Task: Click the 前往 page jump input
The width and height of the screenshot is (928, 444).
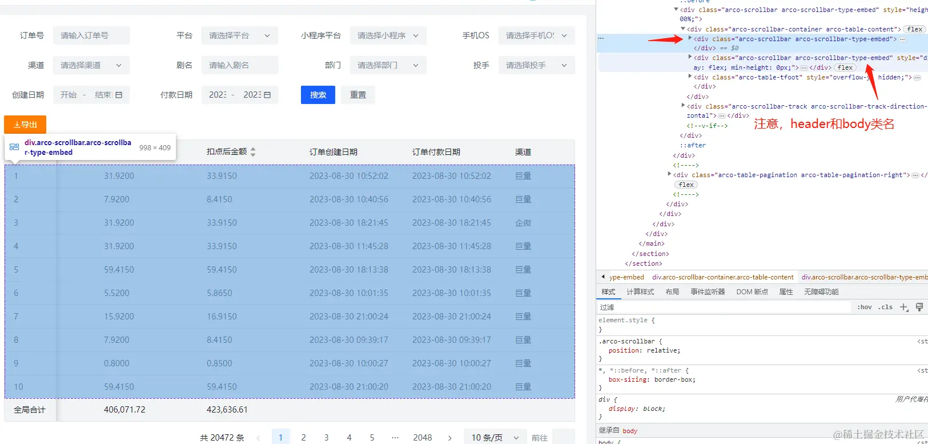Action: pyautogui.click(x=564, y=438)
